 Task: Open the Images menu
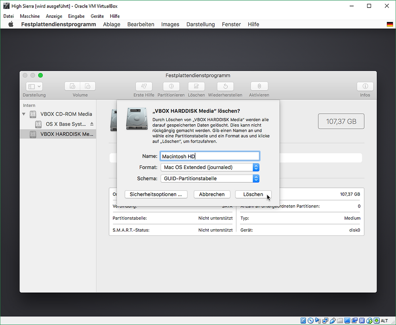click(170, 24)
